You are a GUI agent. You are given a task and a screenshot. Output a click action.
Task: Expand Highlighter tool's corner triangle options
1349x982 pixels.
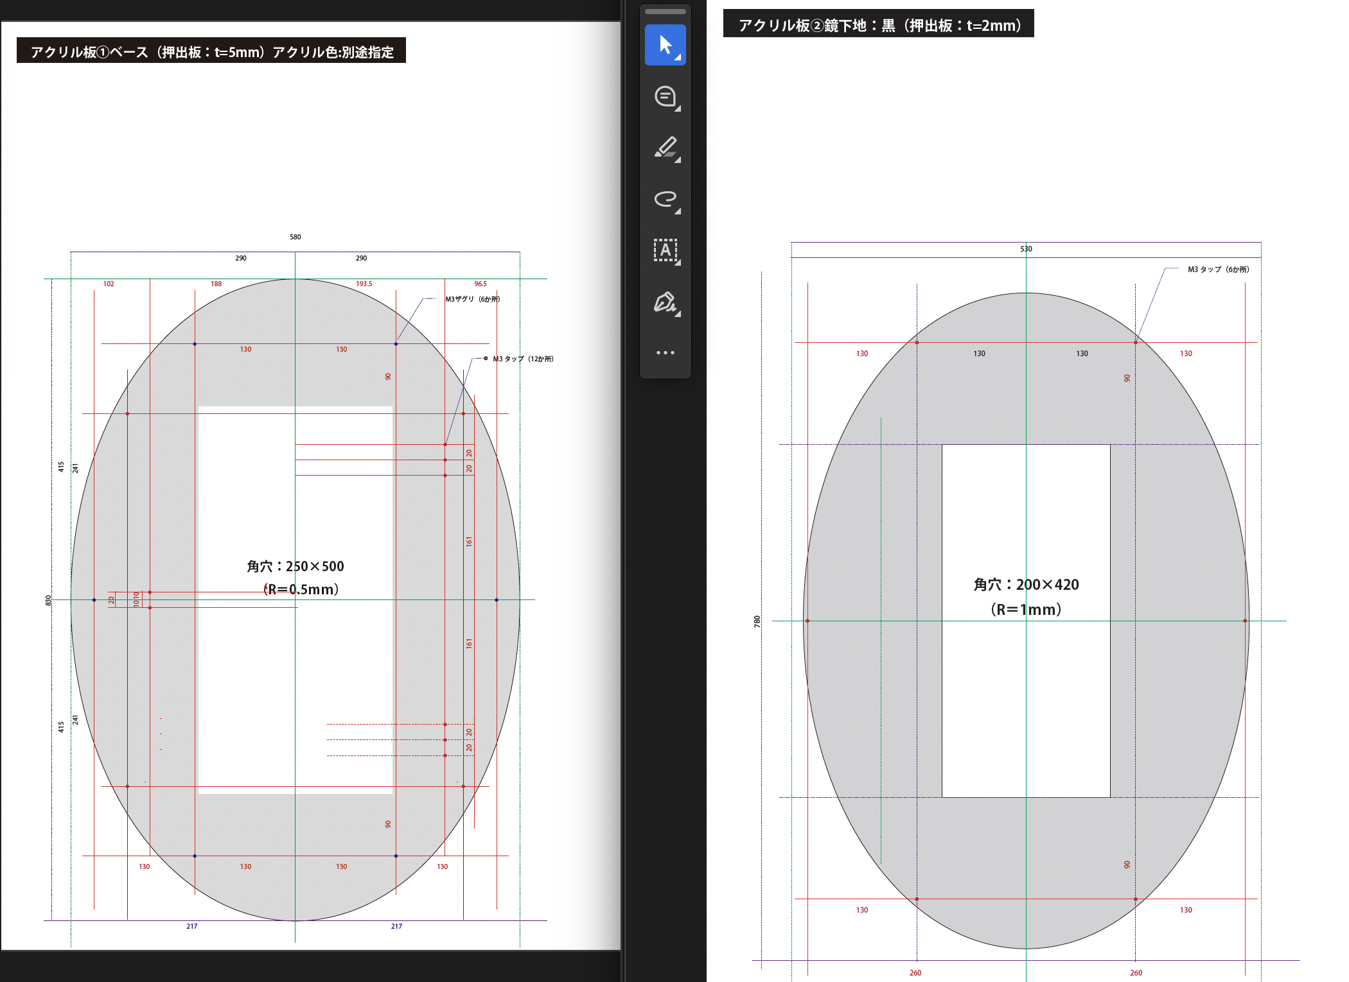coord(678,160)
